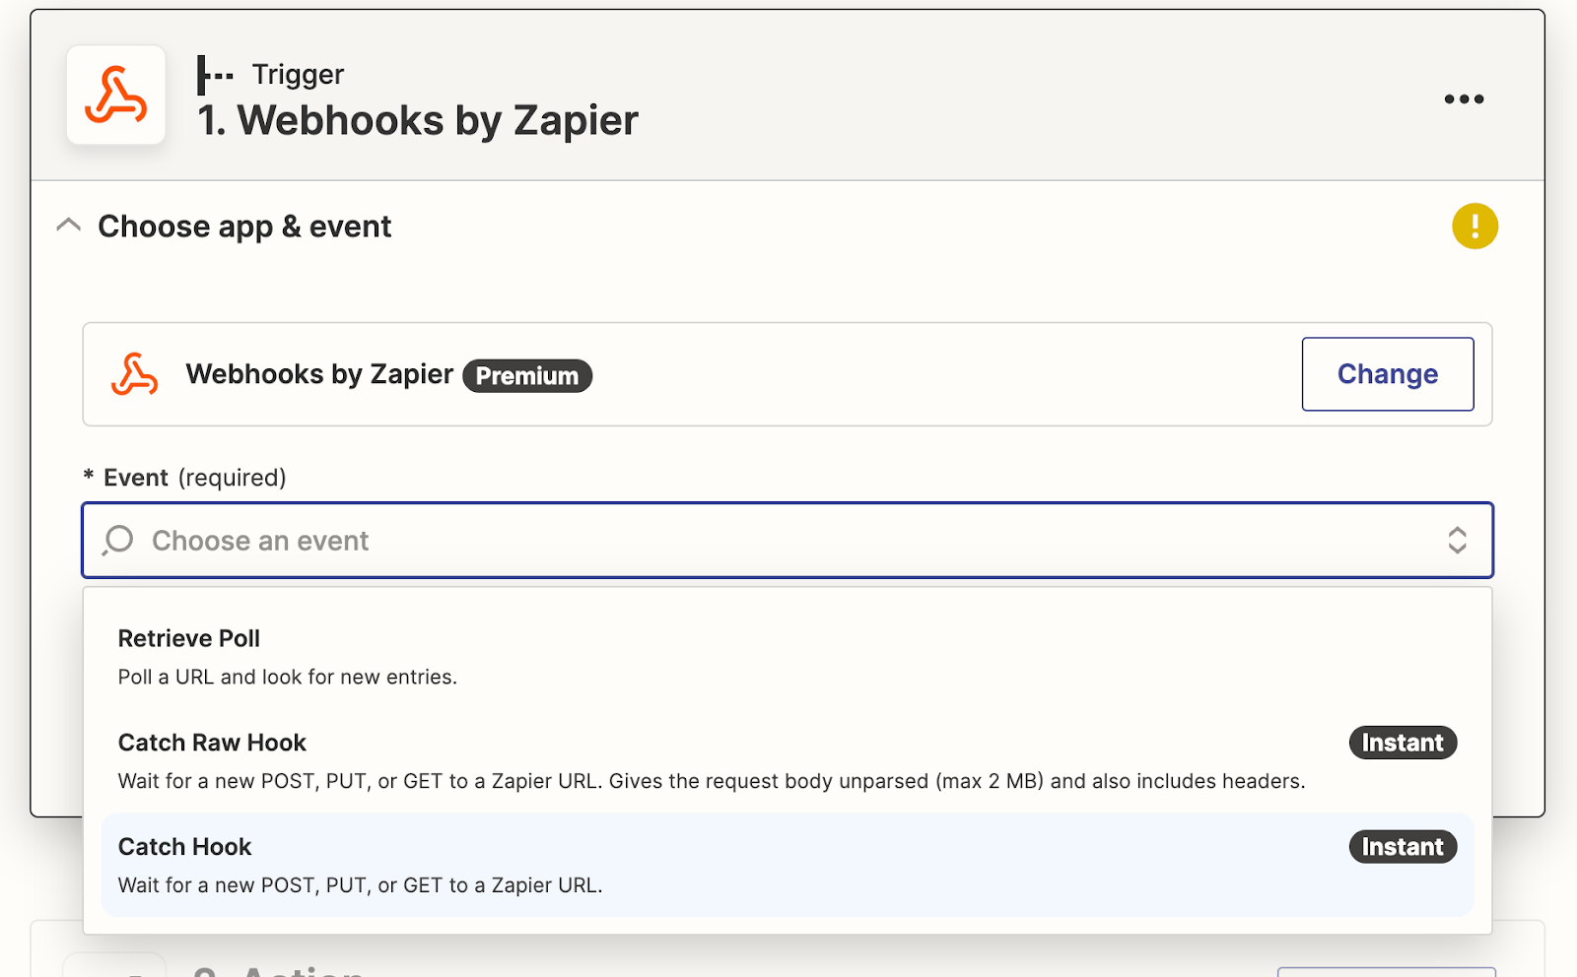Click the Instant badge on Catch Hook

1402,846
